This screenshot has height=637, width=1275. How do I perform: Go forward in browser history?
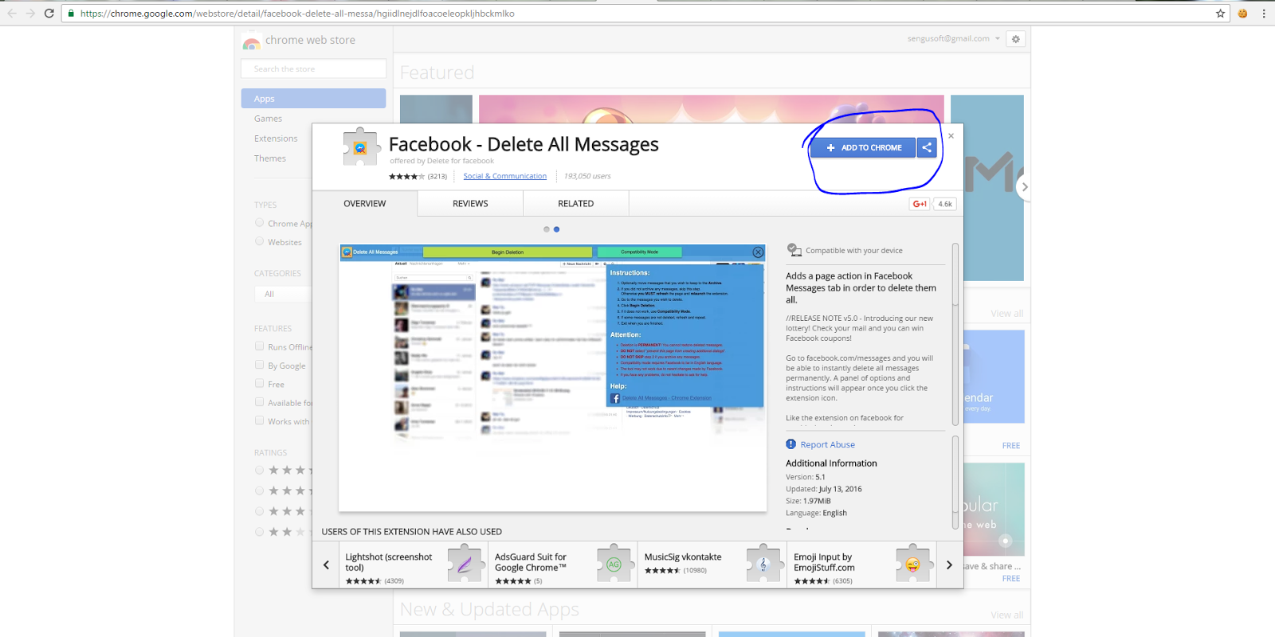(30, 14)
